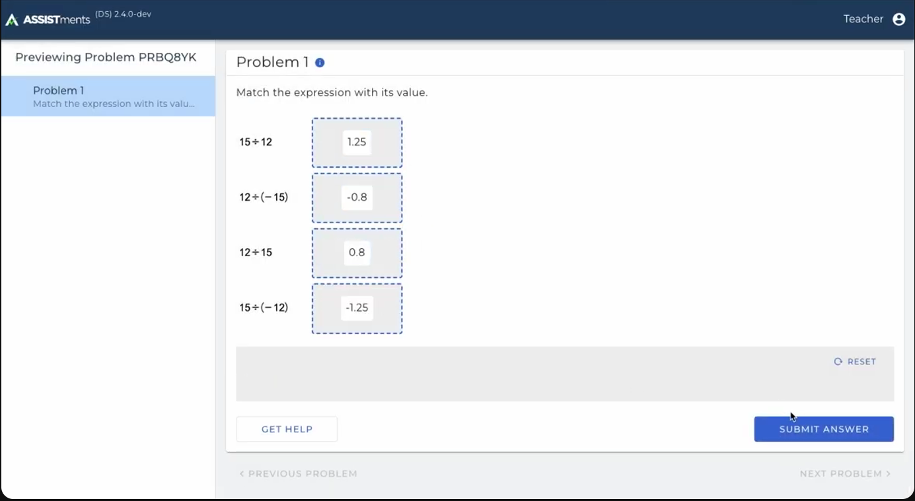Open the Teacher account profile icon
Viewport: 915px width, 501px height.
pos(898,19)
